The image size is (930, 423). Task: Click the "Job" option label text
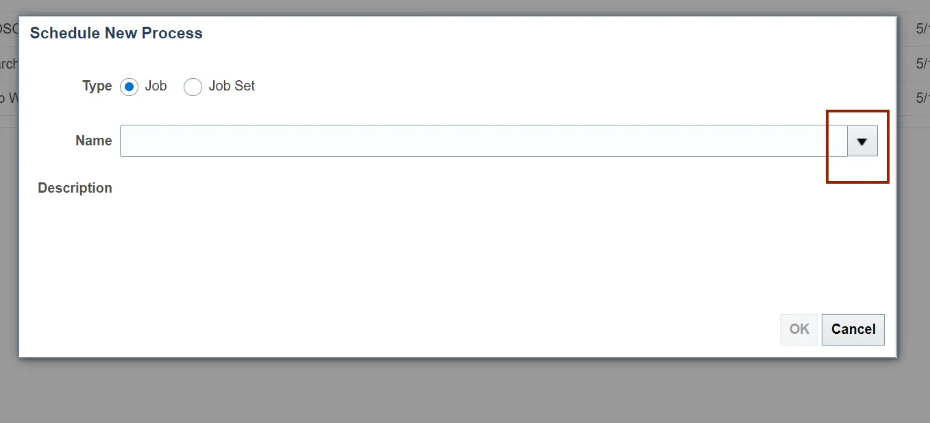[x=156, y=86]
